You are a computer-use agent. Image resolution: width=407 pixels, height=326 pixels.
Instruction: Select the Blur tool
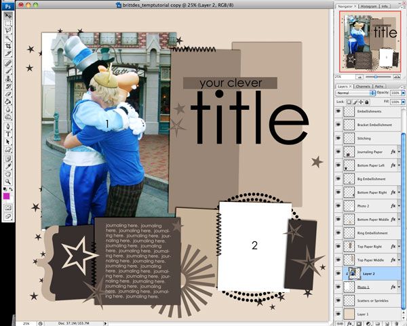[x=8, y=110]
